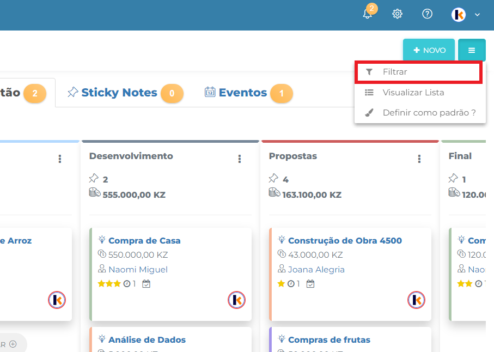This screenshot has height=352, width=494.
Task: Expand the user account chevron
Action: (477, 15)
